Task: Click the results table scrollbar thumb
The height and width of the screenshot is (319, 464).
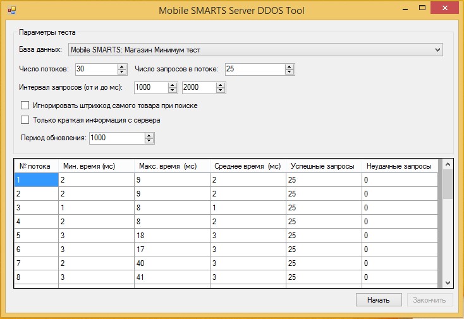Action: (448, 184)
